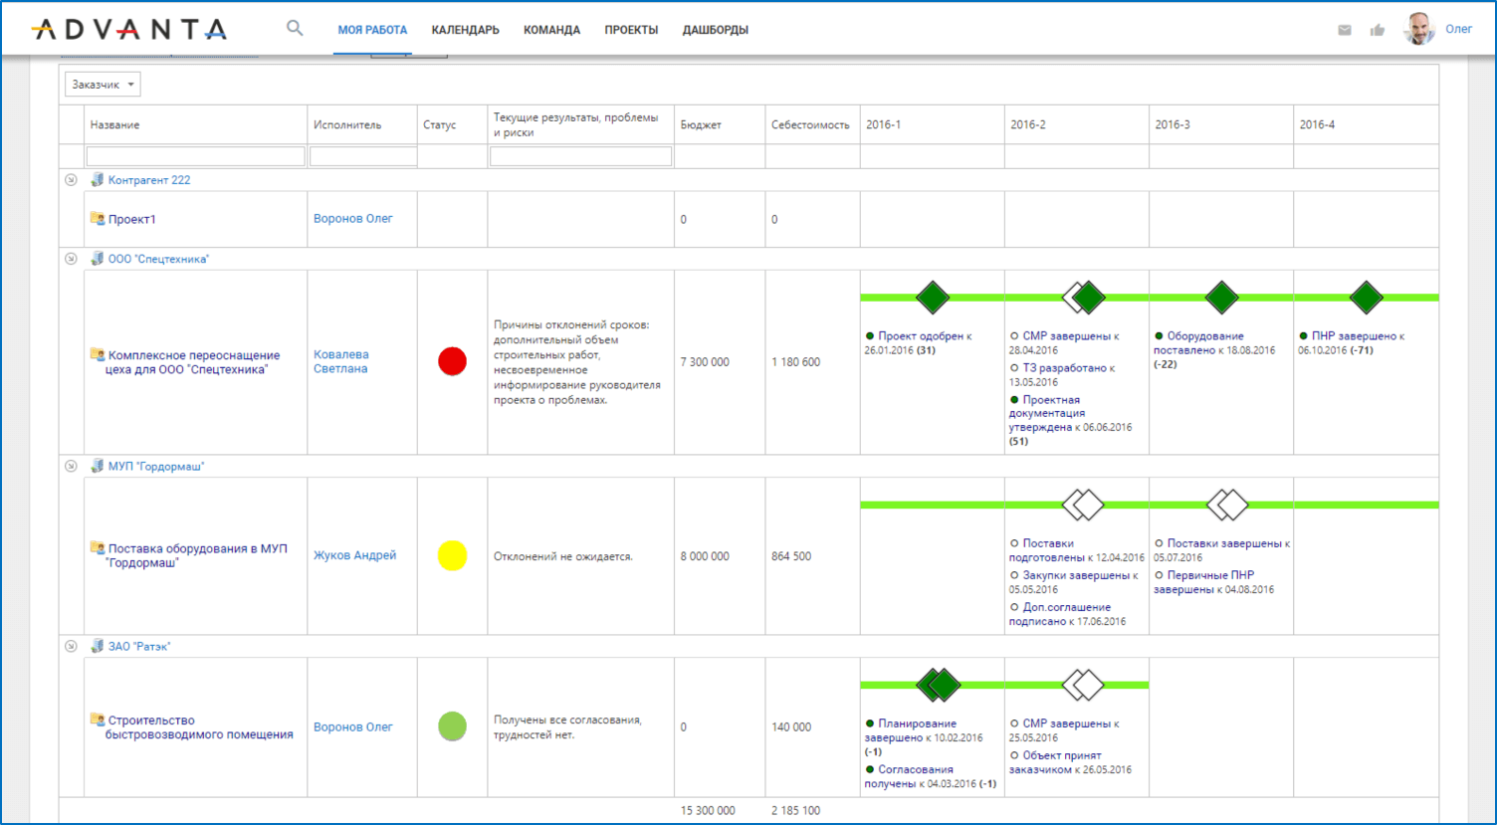Open the Проекты tab
The height and width of the screenshot is (825, 1497).
click(631, 30)
